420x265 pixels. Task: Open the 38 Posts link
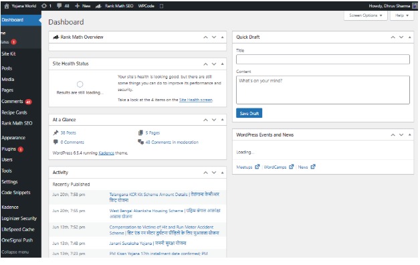[x=68, y=132]
